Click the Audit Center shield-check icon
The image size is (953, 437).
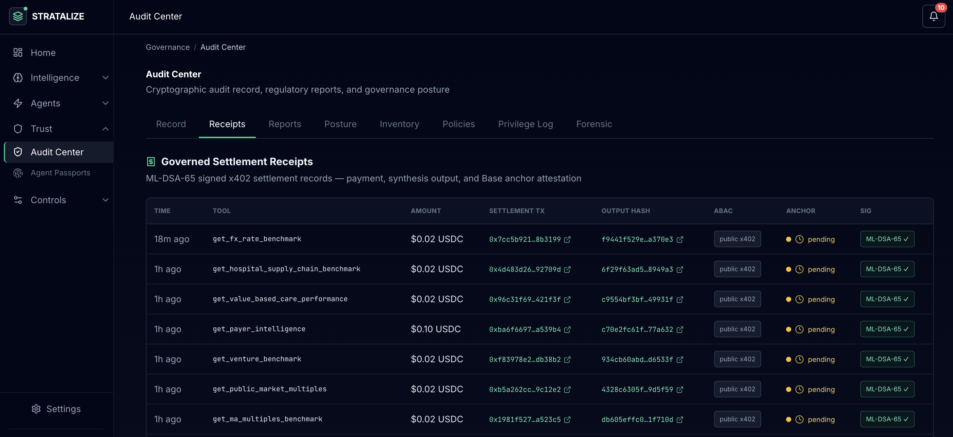[x=18, y=152]
